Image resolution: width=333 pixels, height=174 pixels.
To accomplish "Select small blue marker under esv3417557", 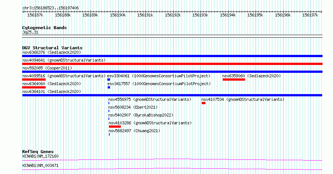I will click(109, 87).
